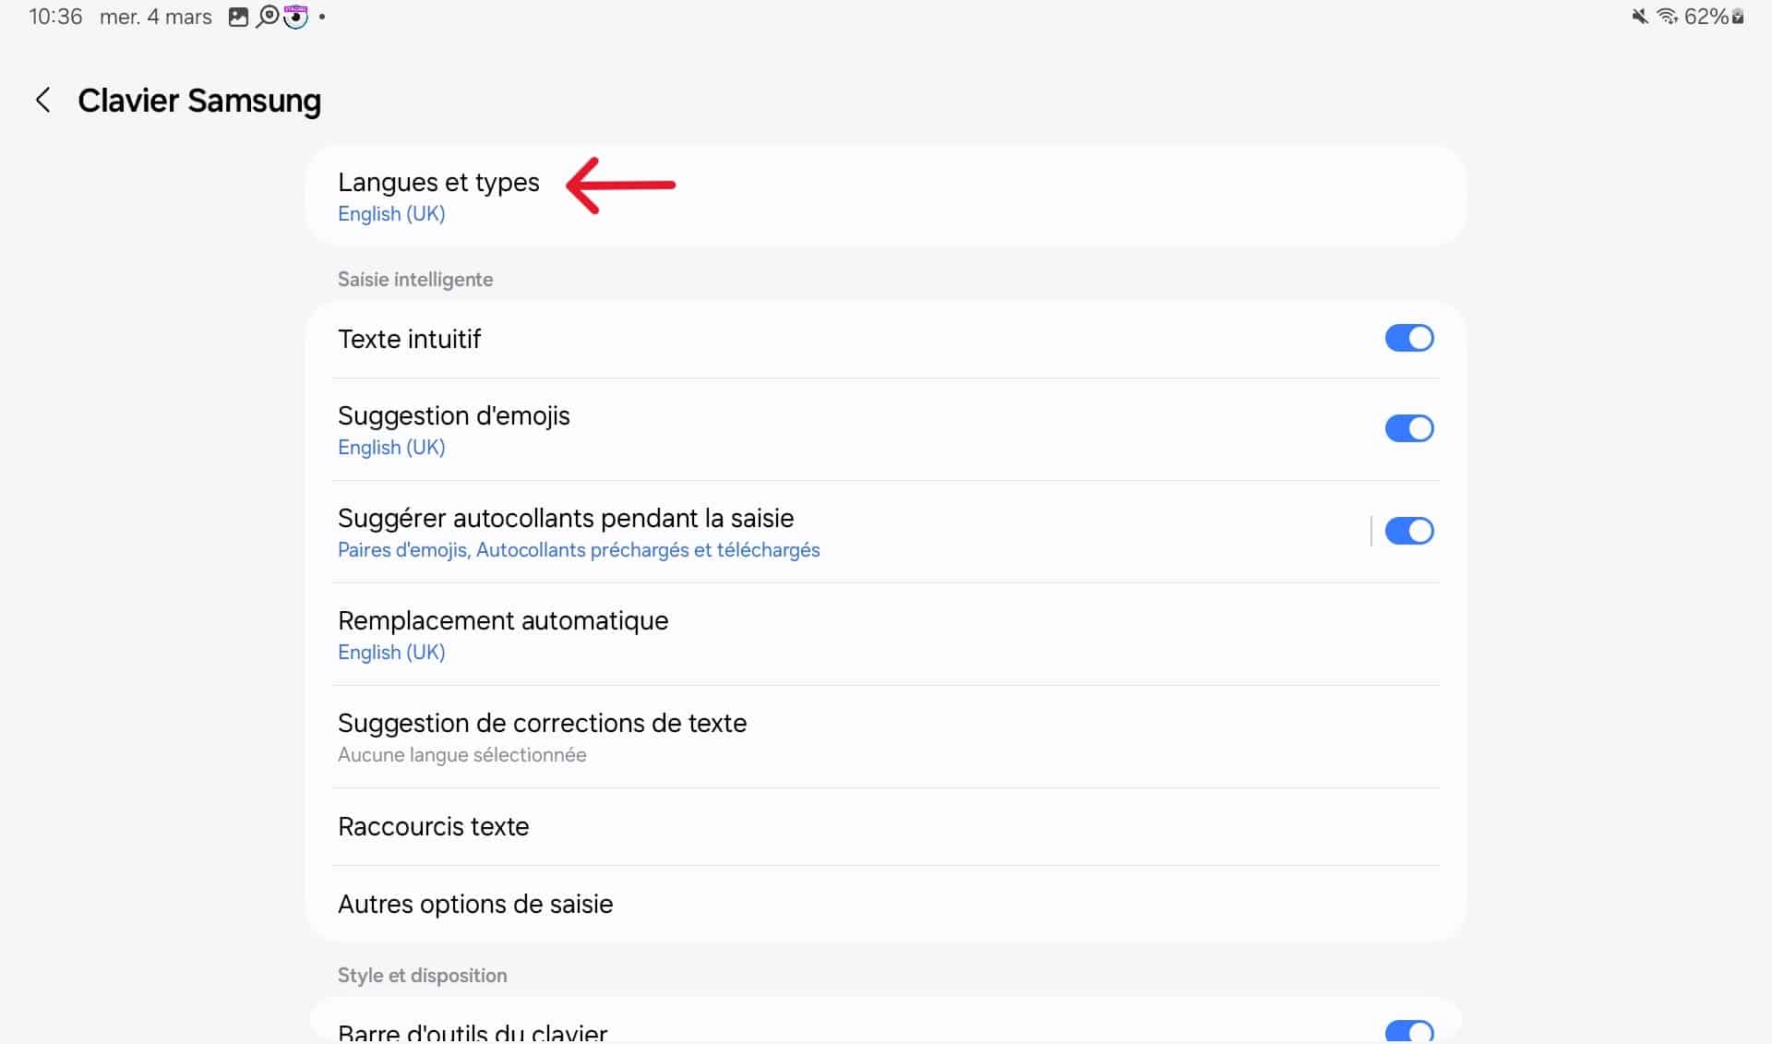Tap the status bar clock showing 10:36
This screenshot has height=1044, width=1772.
tap(55, 17)
